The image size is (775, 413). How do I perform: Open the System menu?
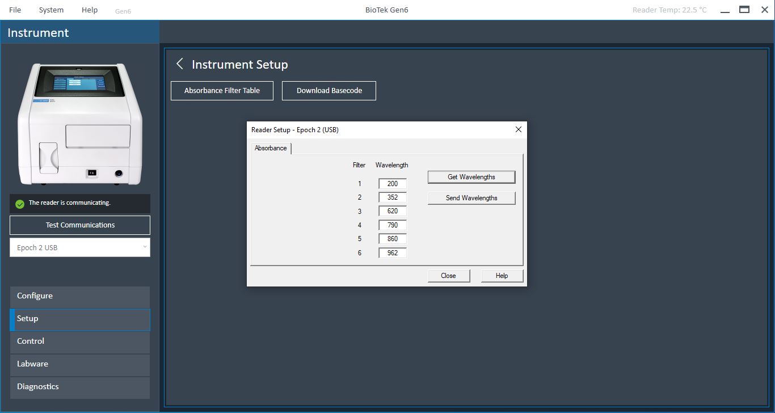51,10
